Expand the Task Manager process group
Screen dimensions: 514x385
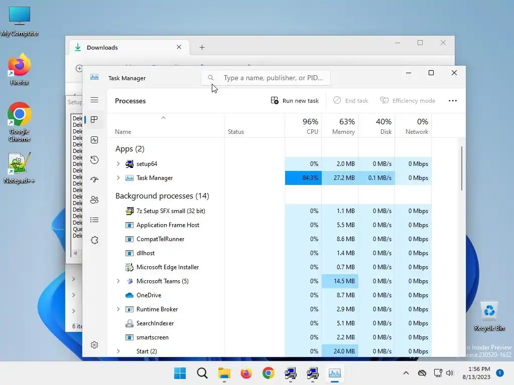click(118, 178)
